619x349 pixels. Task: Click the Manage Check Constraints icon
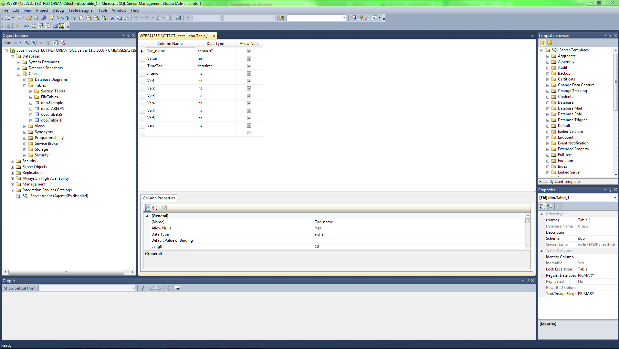click(x=55, y=26)
